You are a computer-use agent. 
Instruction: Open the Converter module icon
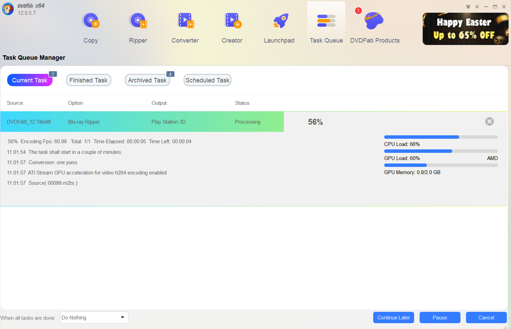(186, 21)
